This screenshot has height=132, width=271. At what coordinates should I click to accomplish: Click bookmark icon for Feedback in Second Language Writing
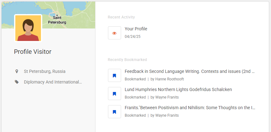click(x=115, y=75)
